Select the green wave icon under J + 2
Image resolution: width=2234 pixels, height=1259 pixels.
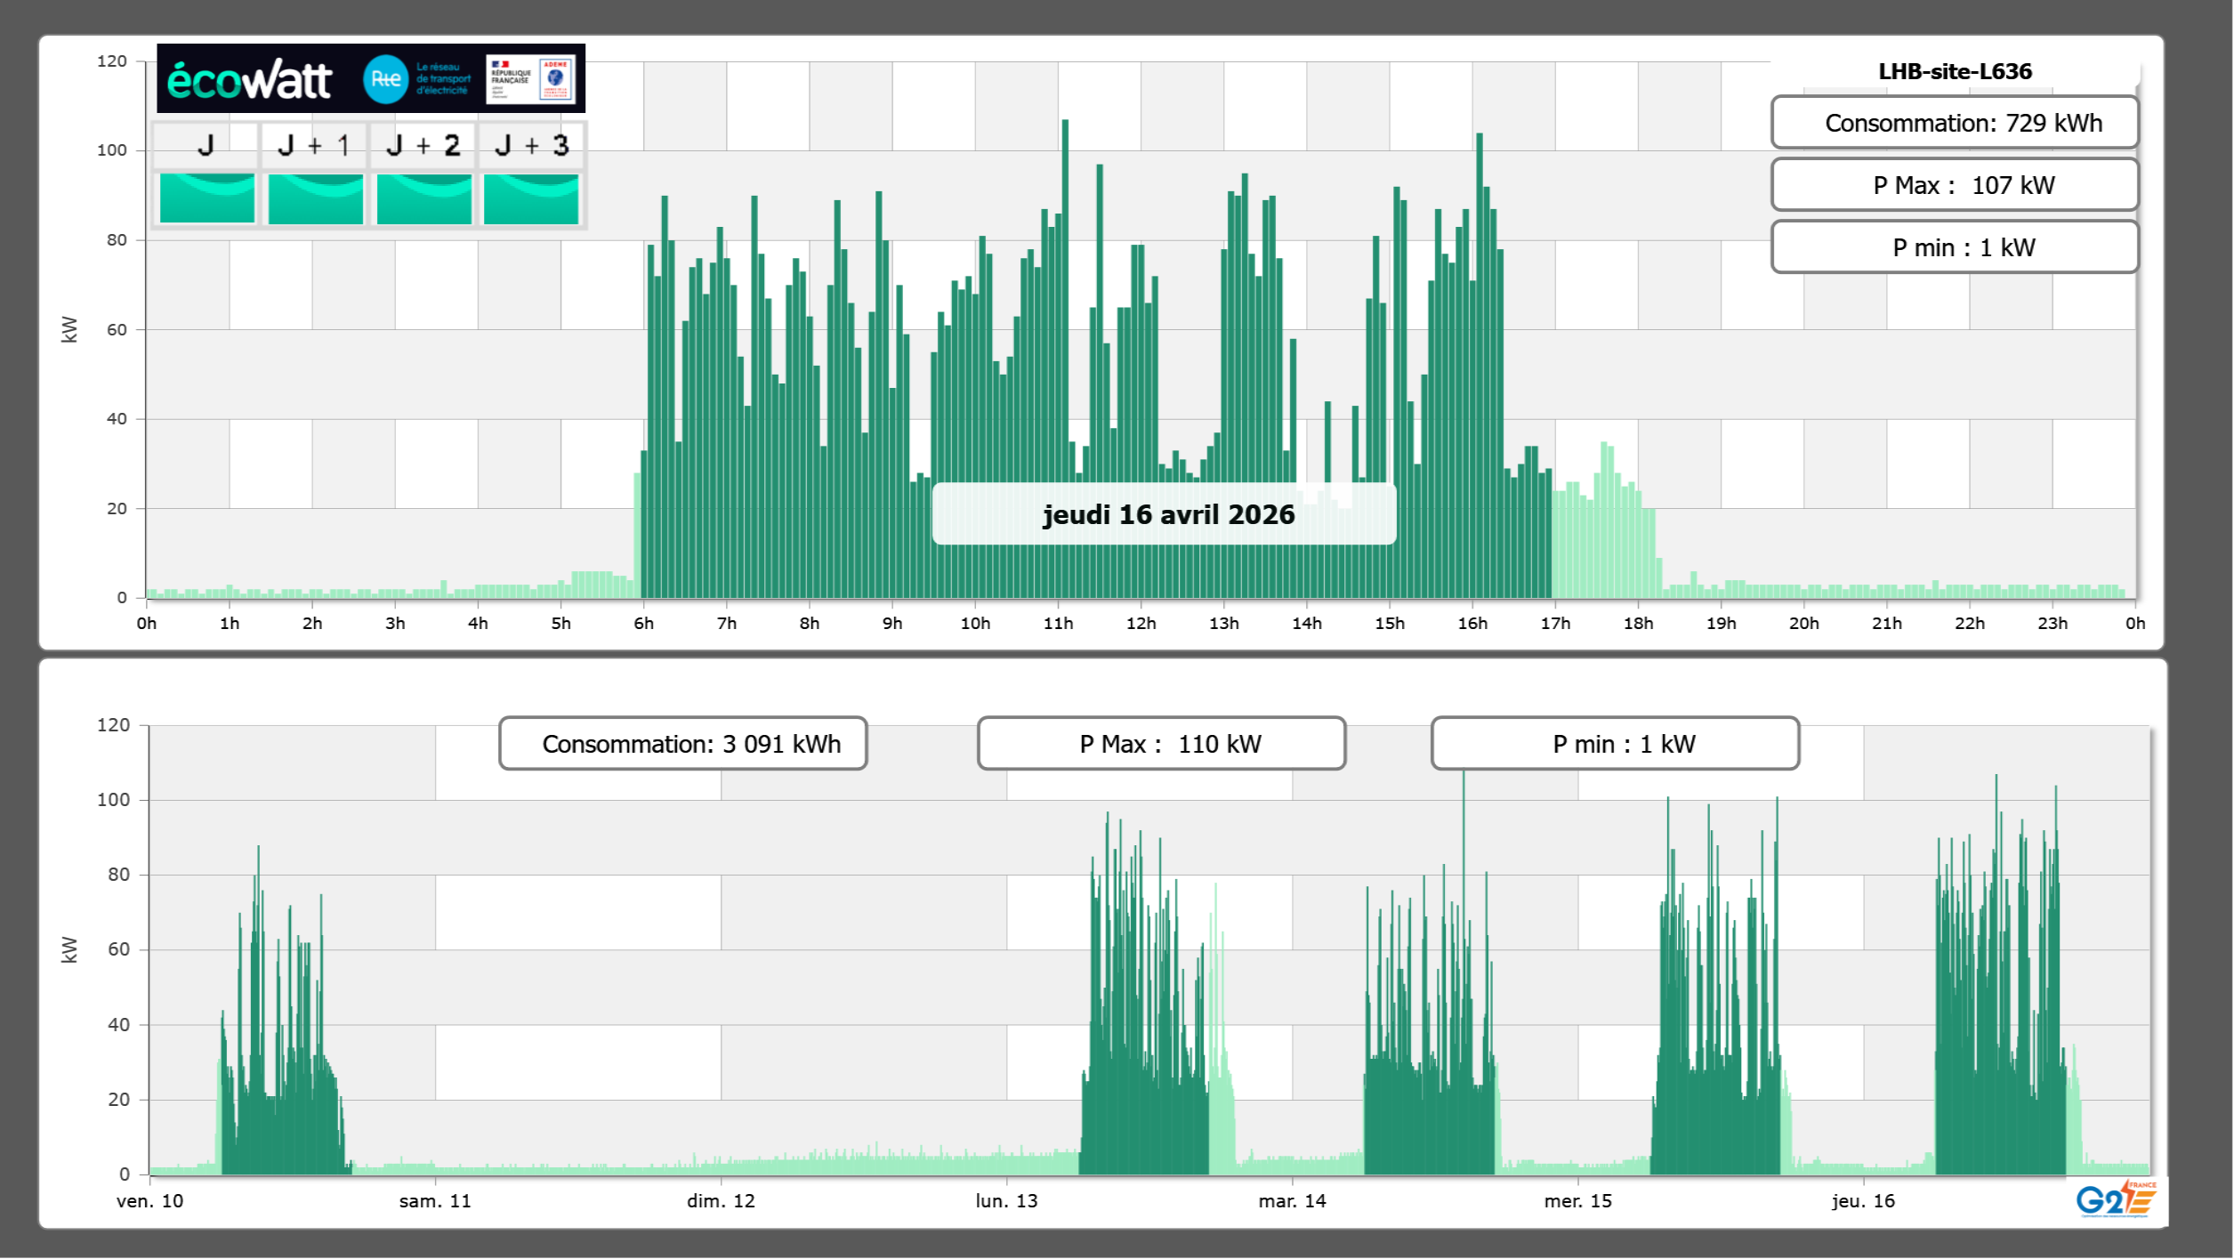423,198
